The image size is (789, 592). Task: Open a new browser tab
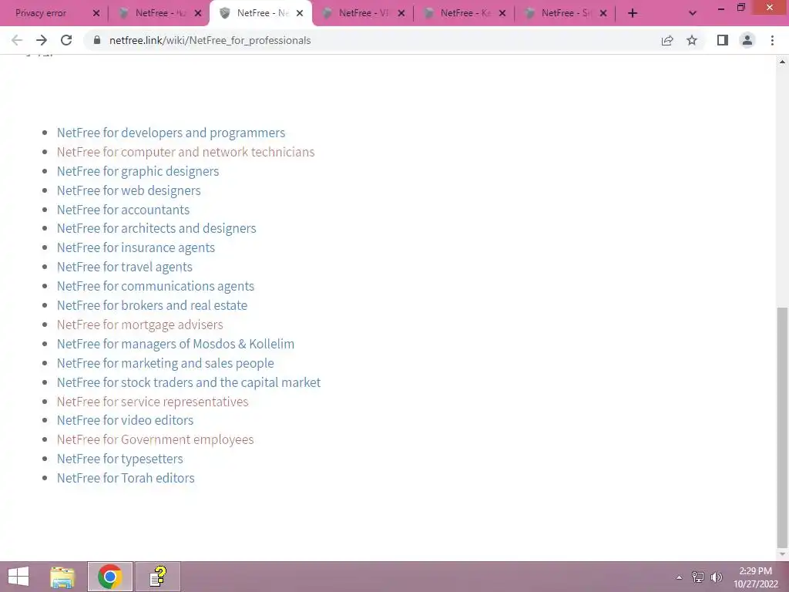pos(633,13)
